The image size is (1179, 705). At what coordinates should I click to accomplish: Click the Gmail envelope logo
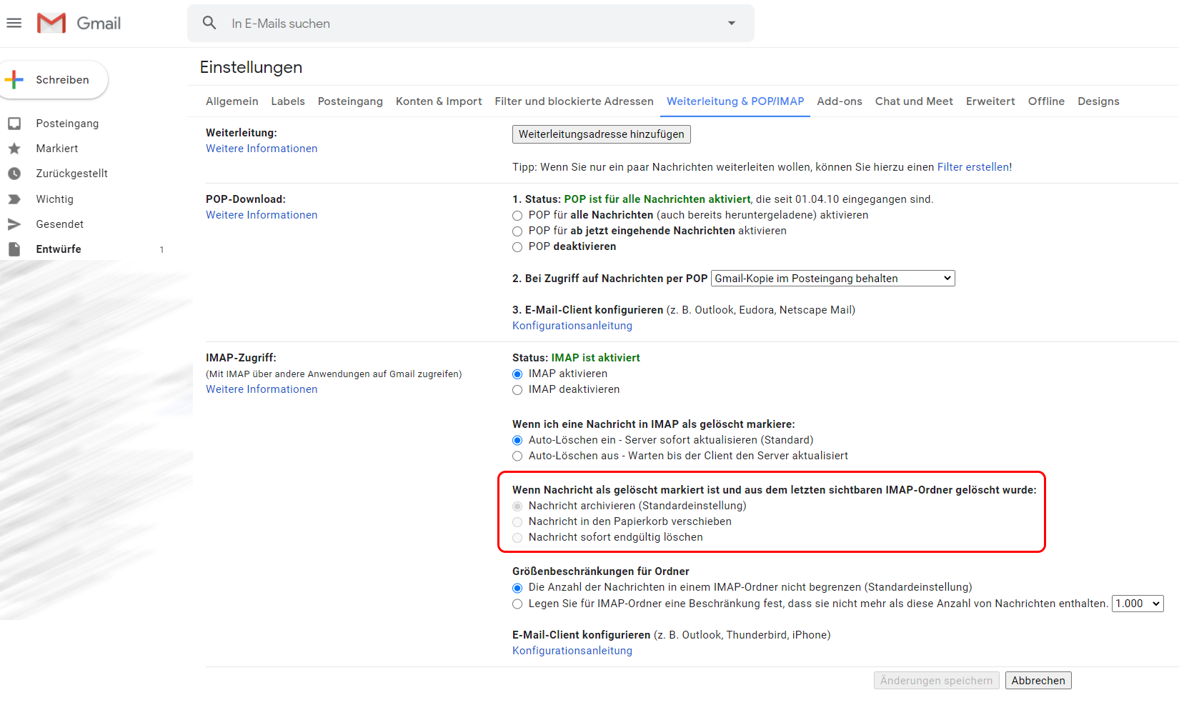51,23
